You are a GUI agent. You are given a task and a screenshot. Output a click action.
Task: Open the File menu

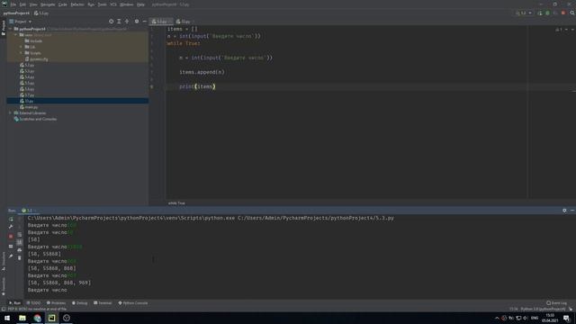(13, 4)
